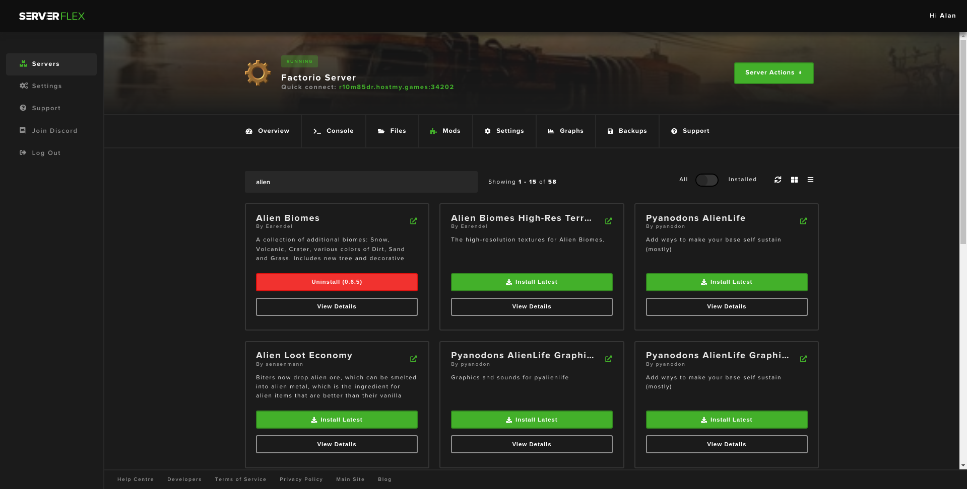Open the Graphs tab
The height and width of the screenshot is (489, 967).
pos(566,131)
